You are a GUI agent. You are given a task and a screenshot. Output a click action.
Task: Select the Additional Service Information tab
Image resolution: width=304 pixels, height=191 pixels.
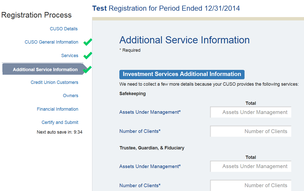tap(45, 70)
